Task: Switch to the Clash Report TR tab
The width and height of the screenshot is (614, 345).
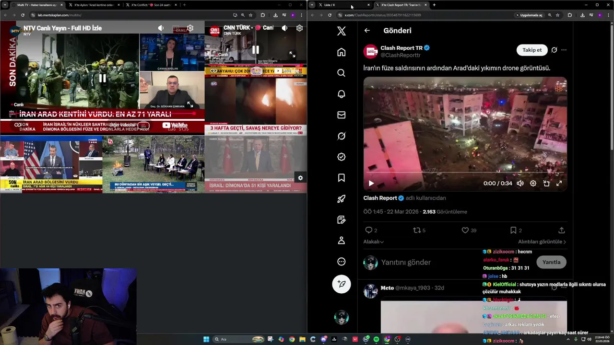Action: tap(401, 5)
